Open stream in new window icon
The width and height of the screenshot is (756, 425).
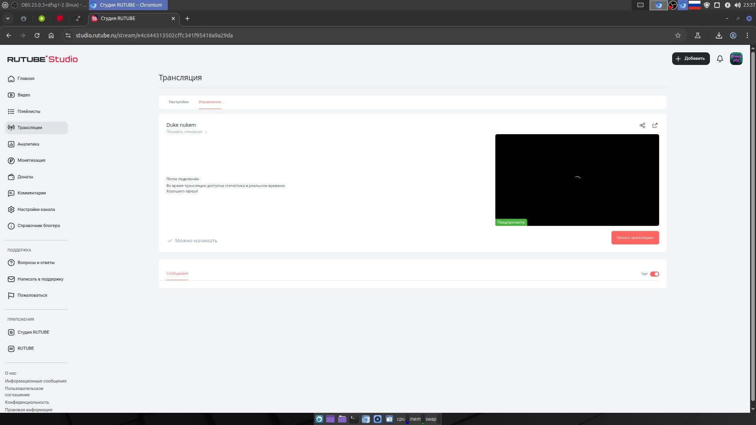[x=655, y=126]
